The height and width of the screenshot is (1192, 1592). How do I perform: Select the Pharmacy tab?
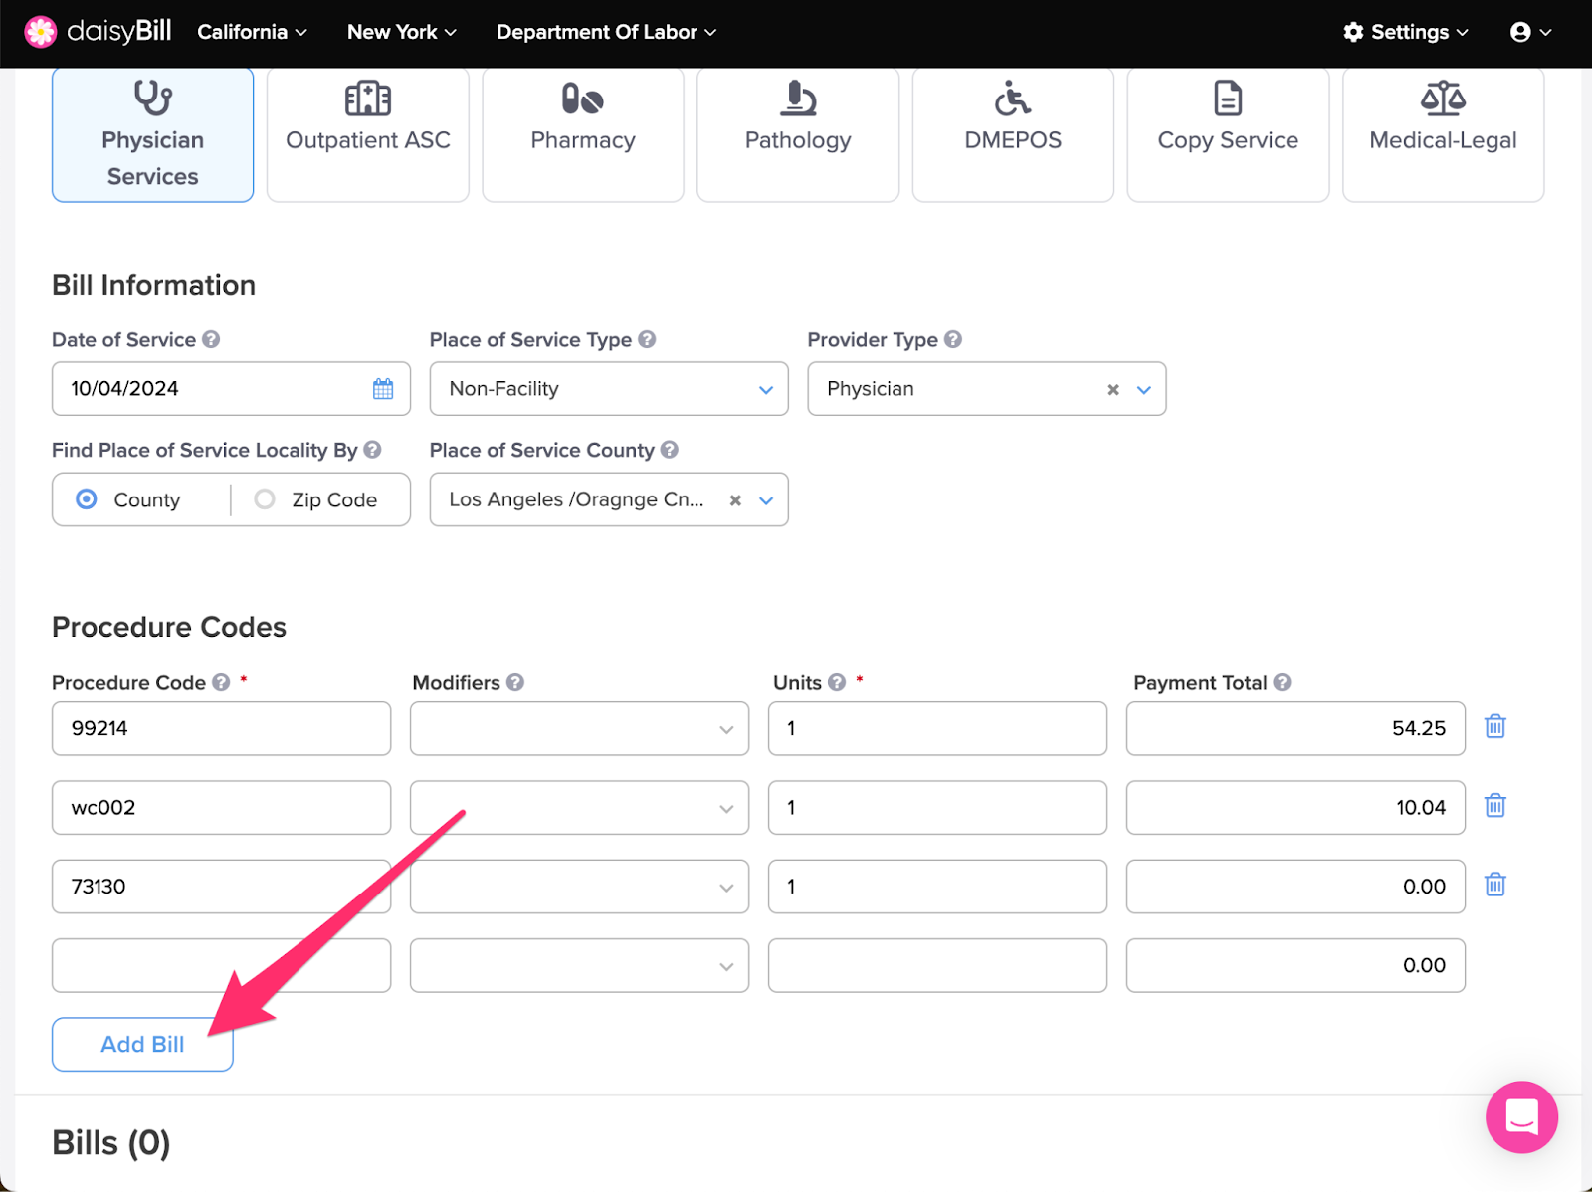[583, 134]
